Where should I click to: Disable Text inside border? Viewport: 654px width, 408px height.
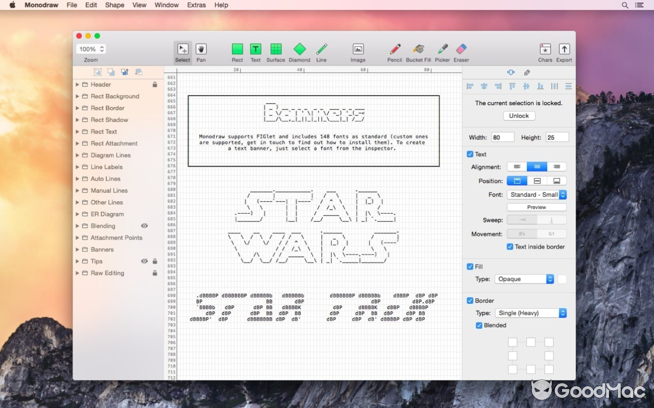coord(509,246)
